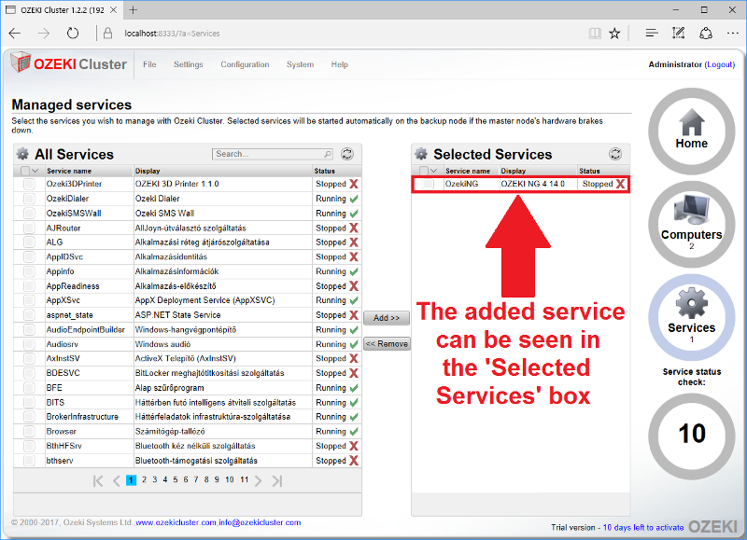Go to services page 11
Image resolution: width=747 pixels, height=540 pixels.
pos(244,479)
